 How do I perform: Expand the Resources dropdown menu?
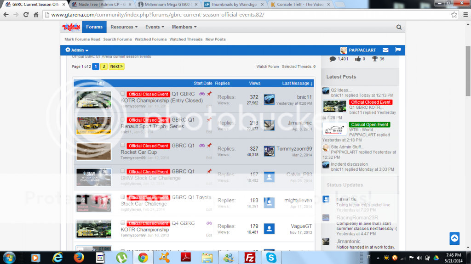coord(124,27)
